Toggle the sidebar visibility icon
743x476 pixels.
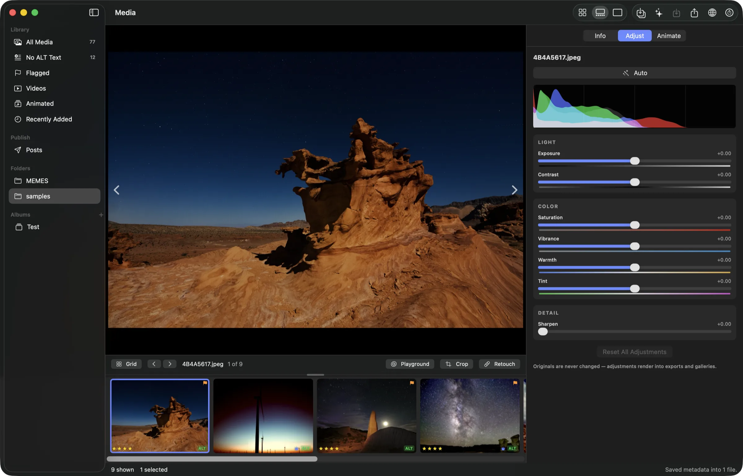point(94,12)
